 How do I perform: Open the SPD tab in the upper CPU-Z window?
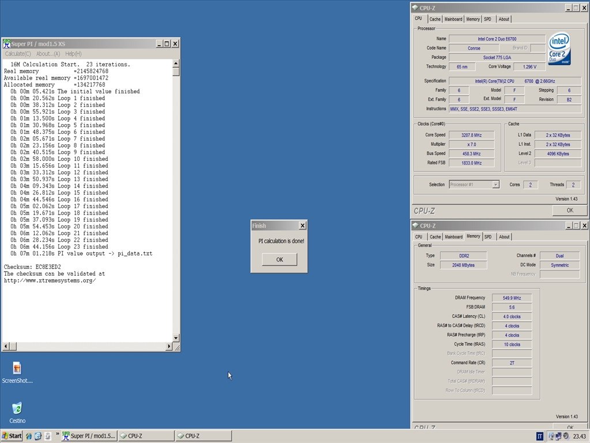point(487,19)
